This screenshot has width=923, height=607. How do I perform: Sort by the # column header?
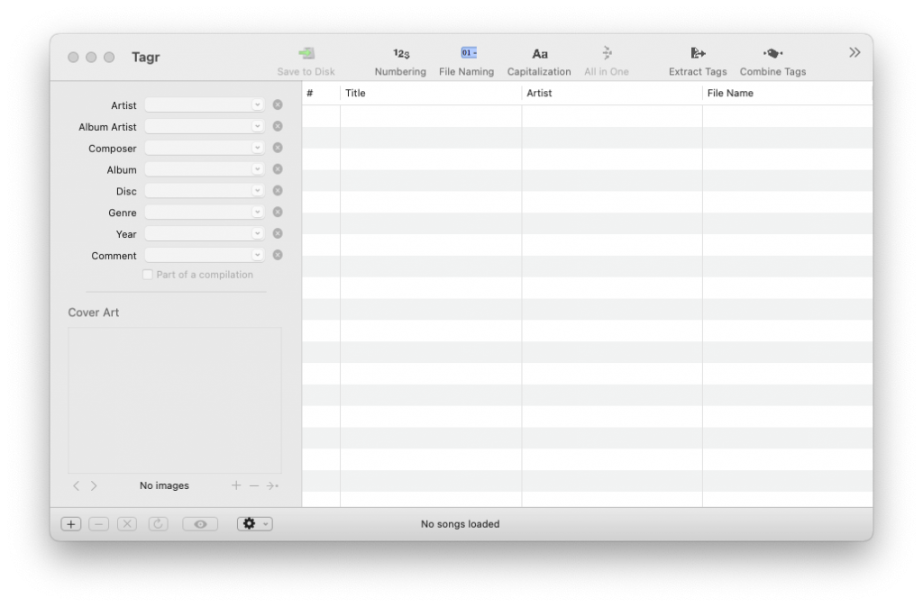click(321, 93)
